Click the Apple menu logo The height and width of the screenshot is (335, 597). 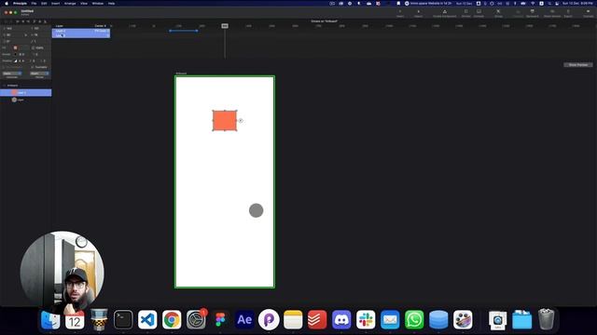[7, 4]
